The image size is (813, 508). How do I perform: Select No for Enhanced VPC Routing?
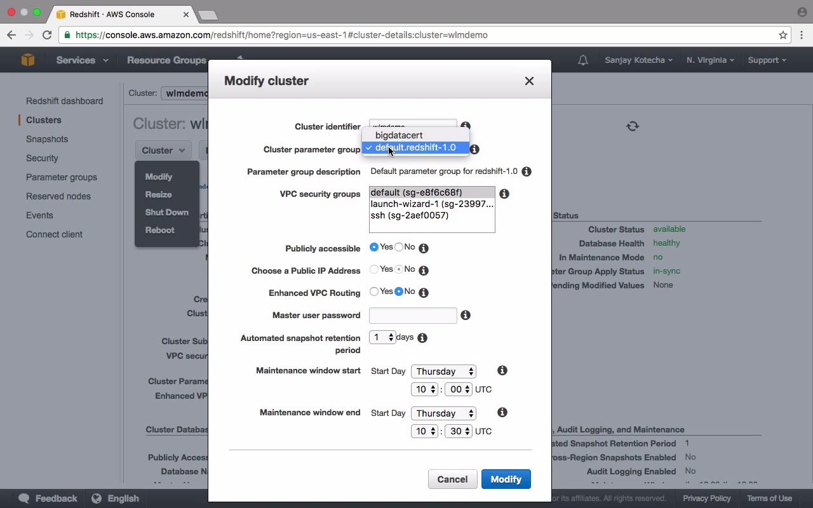[399, 291]
